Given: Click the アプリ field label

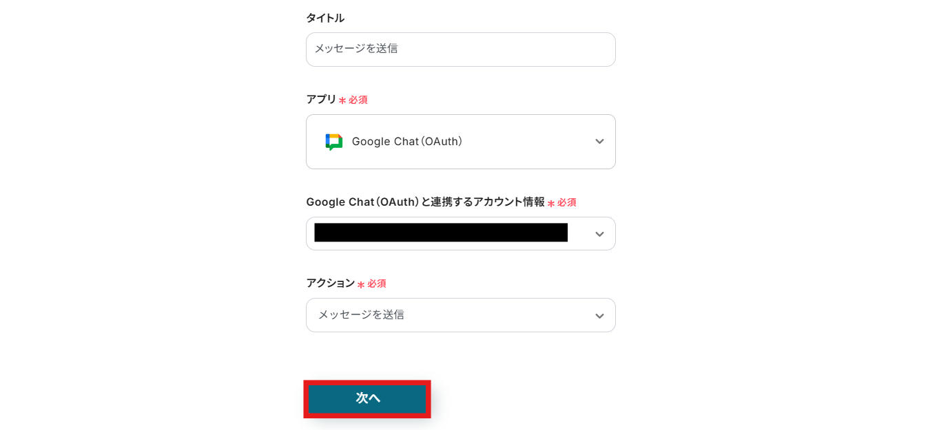Looking at the screenshot, I should pyautogui.click(x=321, y=100).
